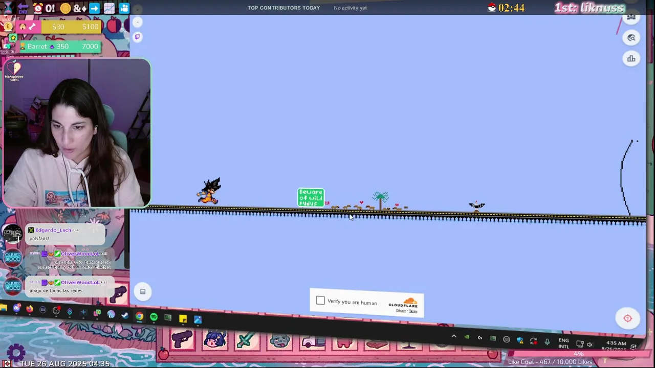Click the Twitch icon button in the game sidebar
Viewport: 655px width, 368px height.
click(137, 36)
